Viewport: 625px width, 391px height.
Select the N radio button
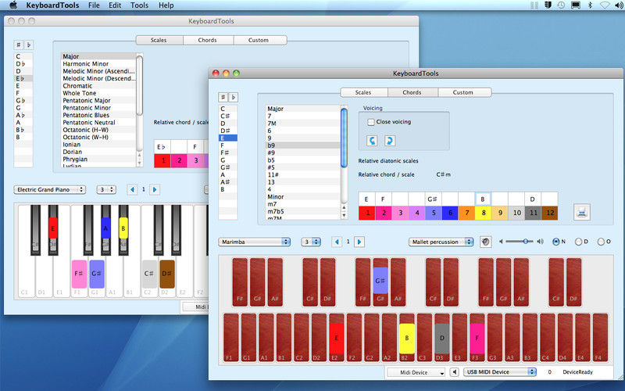tap(555, 242)
